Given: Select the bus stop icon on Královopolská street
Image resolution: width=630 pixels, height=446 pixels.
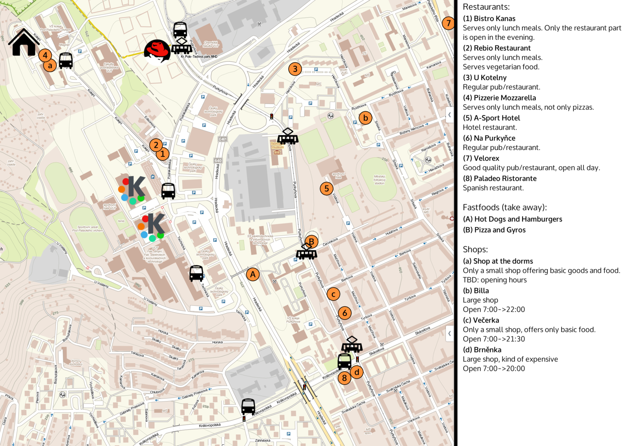Looking at the screenshot, I should (x=248, y=407).
